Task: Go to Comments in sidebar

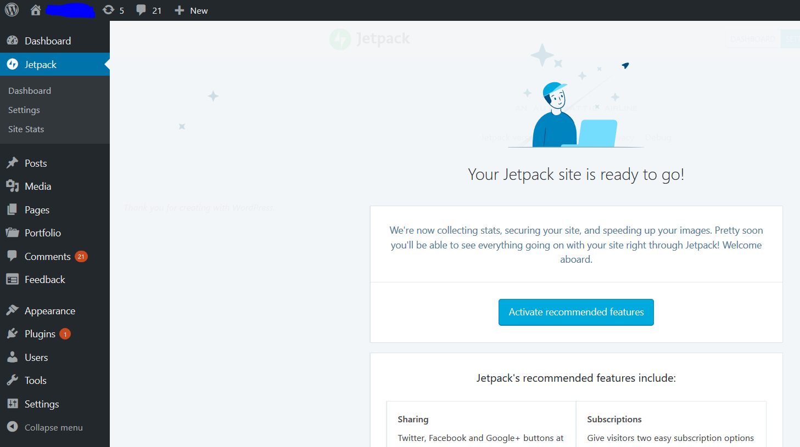Action: pyautogui.click(x=48, y=256)
